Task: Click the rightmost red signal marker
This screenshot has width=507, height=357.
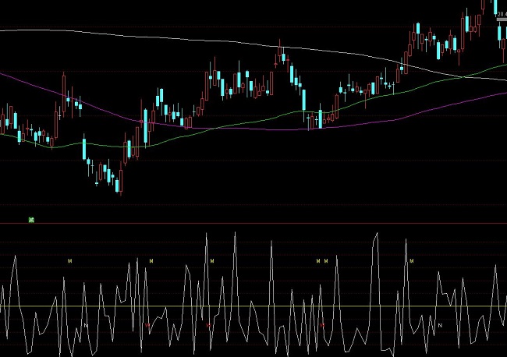Action: coord(322,323)
